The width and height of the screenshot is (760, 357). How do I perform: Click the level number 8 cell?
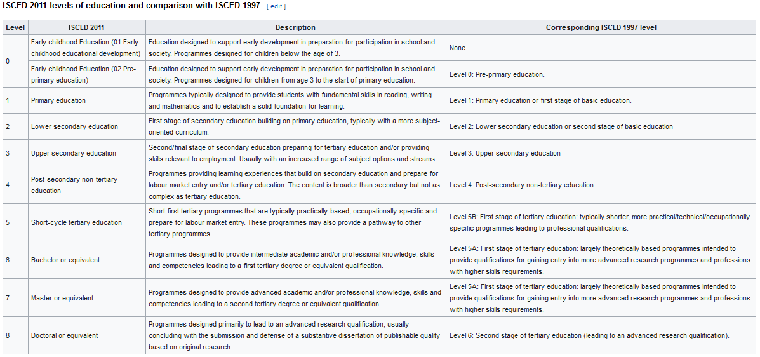(x=15, y=335)
